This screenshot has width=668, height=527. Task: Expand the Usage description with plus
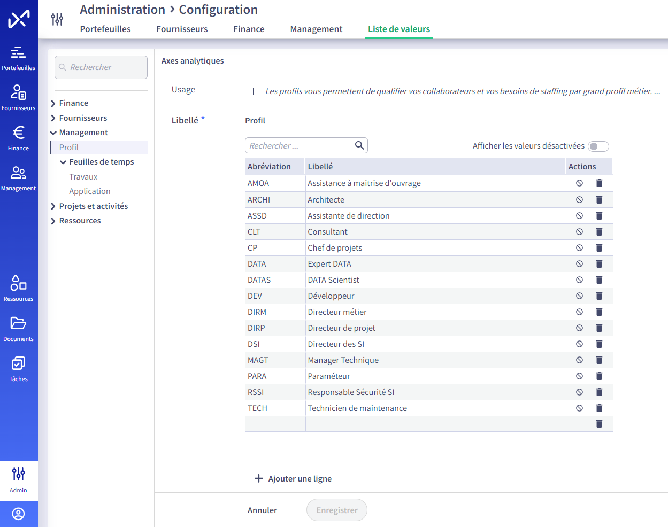pos(254,91)
